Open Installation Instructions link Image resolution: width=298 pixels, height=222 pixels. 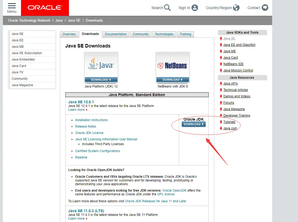tap(92, 120)
